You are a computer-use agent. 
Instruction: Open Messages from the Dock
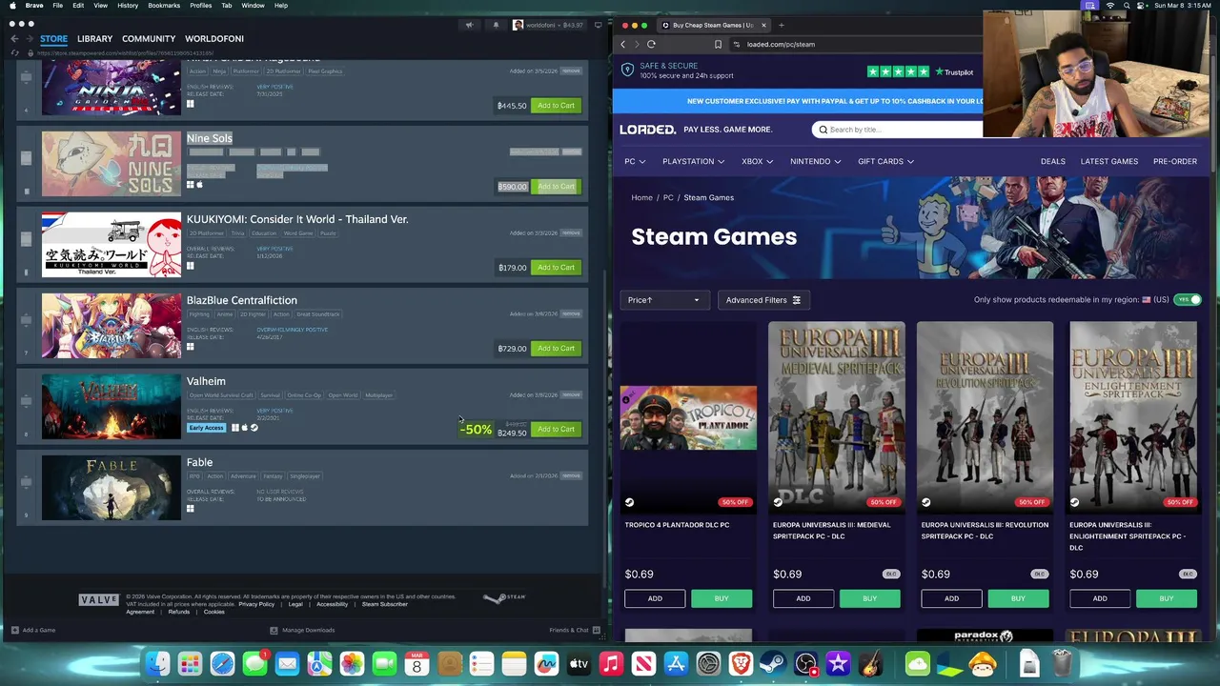(x=254, y=663)
